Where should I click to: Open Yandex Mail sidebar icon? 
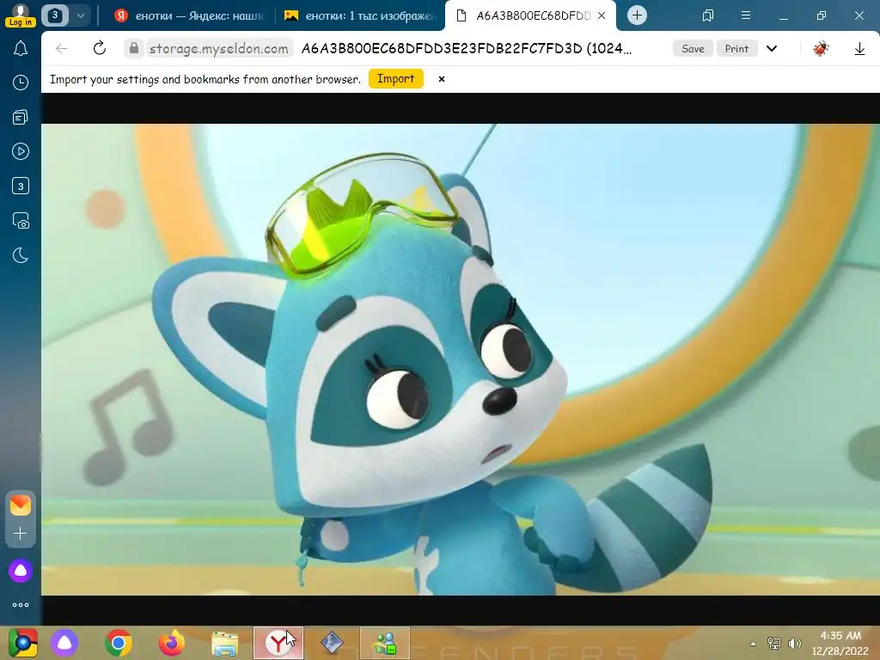pos(21,505)
